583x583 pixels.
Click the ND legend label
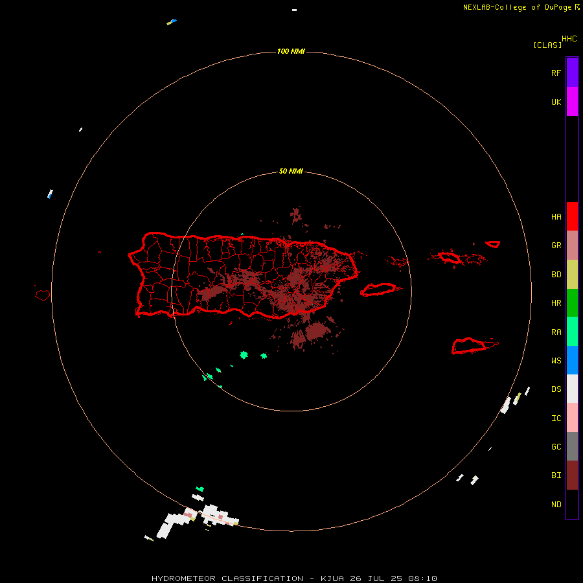tap(556, 505)
